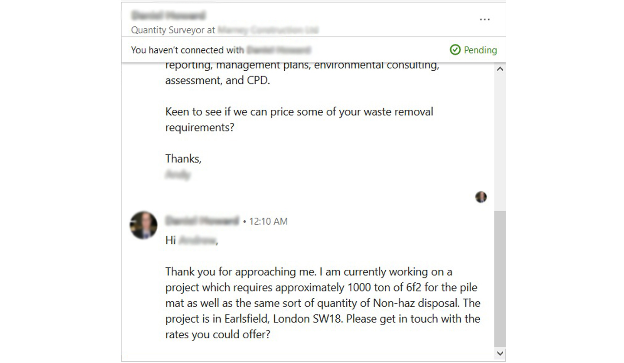
Task: Open the blurred contact name in the header
Action: [168, 16]
